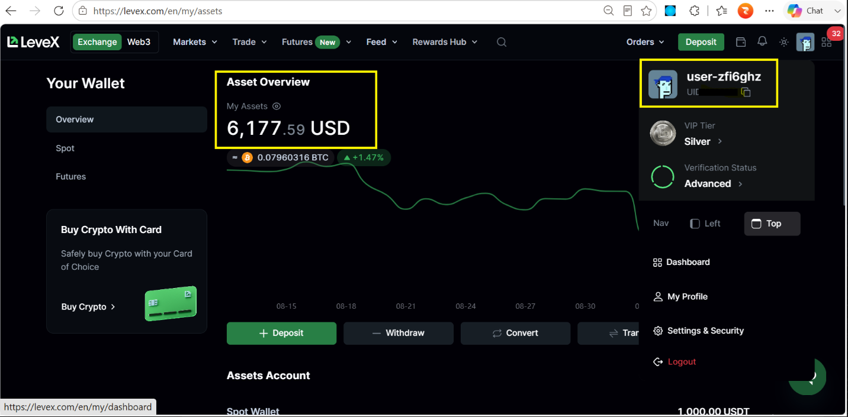Reload the page with the refresh icon
Viewport: 848px width, 417px height.
[x=58, y=11]
